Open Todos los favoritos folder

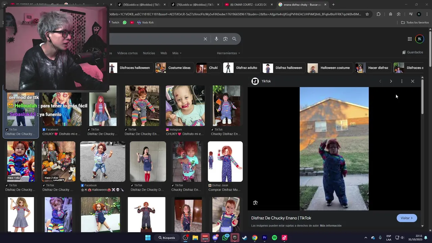click(x=415, y=22)
